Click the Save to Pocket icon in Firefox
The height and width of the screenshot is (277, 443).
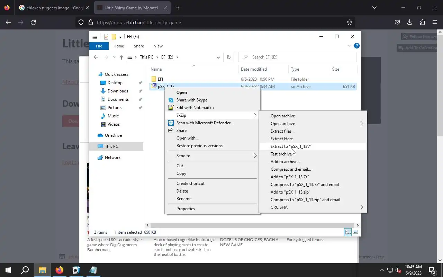tap(397, 23)
